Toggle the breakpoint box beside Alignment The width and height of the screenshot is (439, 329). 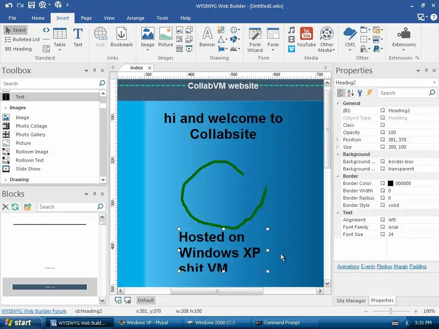tap(382, 220)
